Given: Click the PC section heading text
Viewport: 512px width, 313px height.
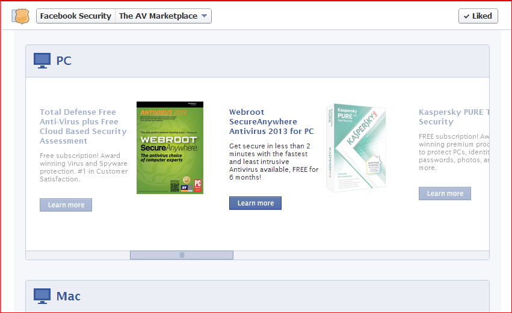Looking at the screenshot, I should point(64,61).
